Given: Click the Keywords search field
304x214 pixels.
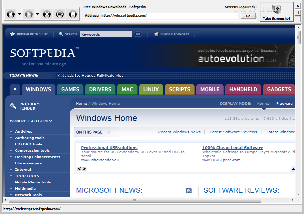Looking at the screenshot, I should pyautogui.click(x=106, y=34).
